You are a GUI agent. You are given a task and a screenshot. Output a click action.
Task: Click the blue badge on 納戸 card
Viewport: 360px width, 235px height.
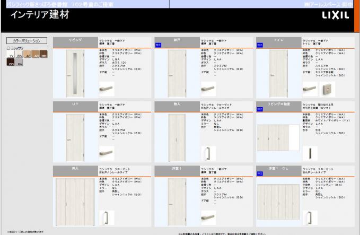(x=158, y=45)
